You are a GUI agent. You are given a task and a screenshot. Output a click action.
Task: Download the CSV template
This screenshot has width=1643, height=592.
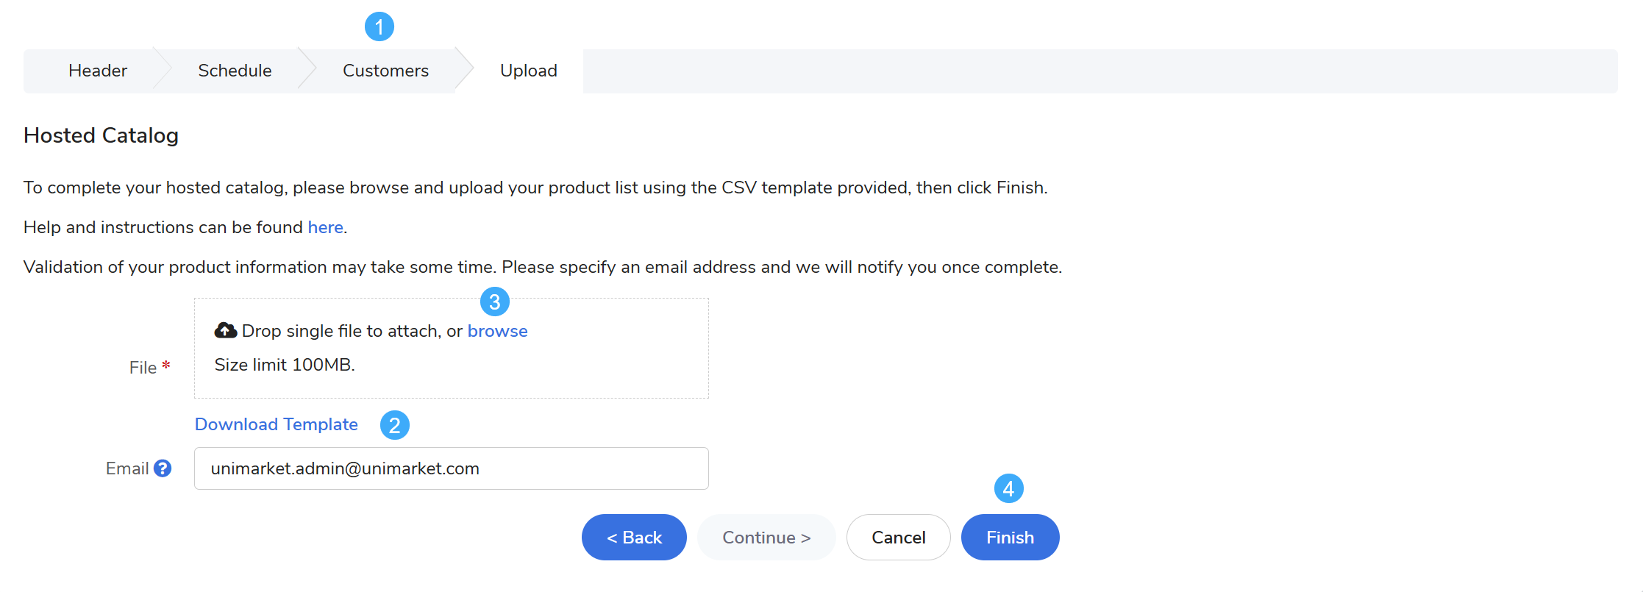[x=277, y=424]
